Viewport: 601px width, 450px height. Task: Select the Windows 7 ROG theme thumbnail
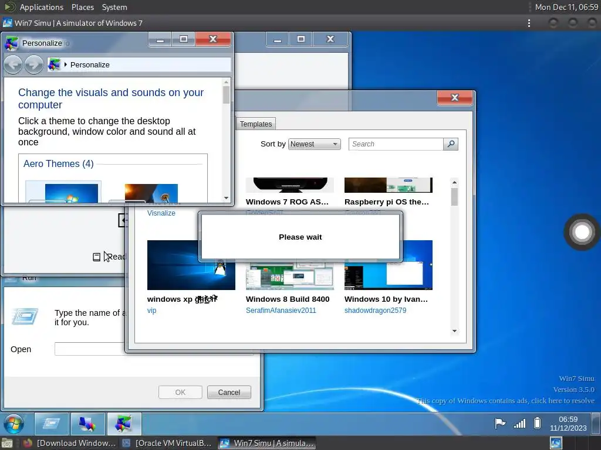(x=289, y=185)
